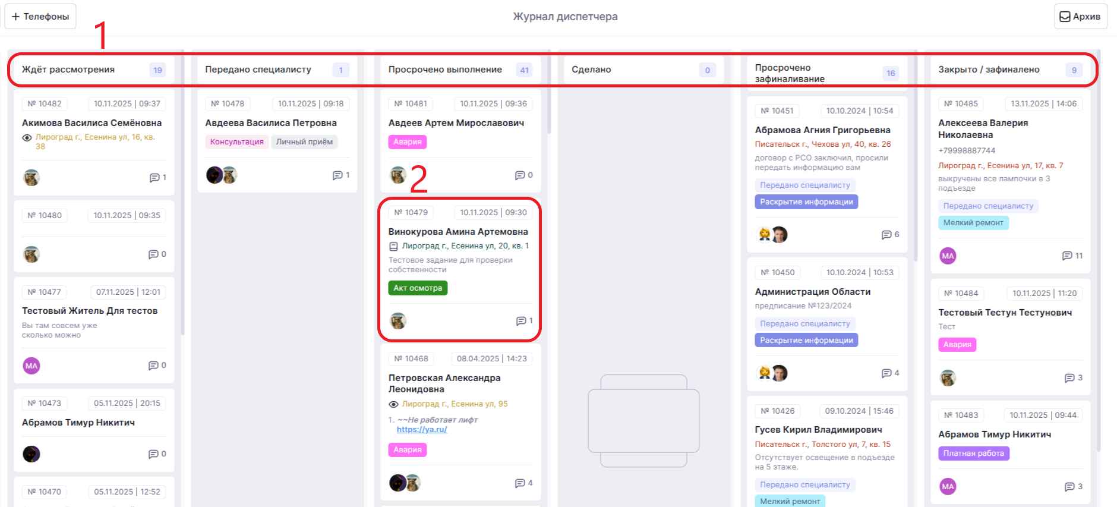Click comment icon on request № 10485
Screen dimensions: 1117x507
[x=1067, y=256]
